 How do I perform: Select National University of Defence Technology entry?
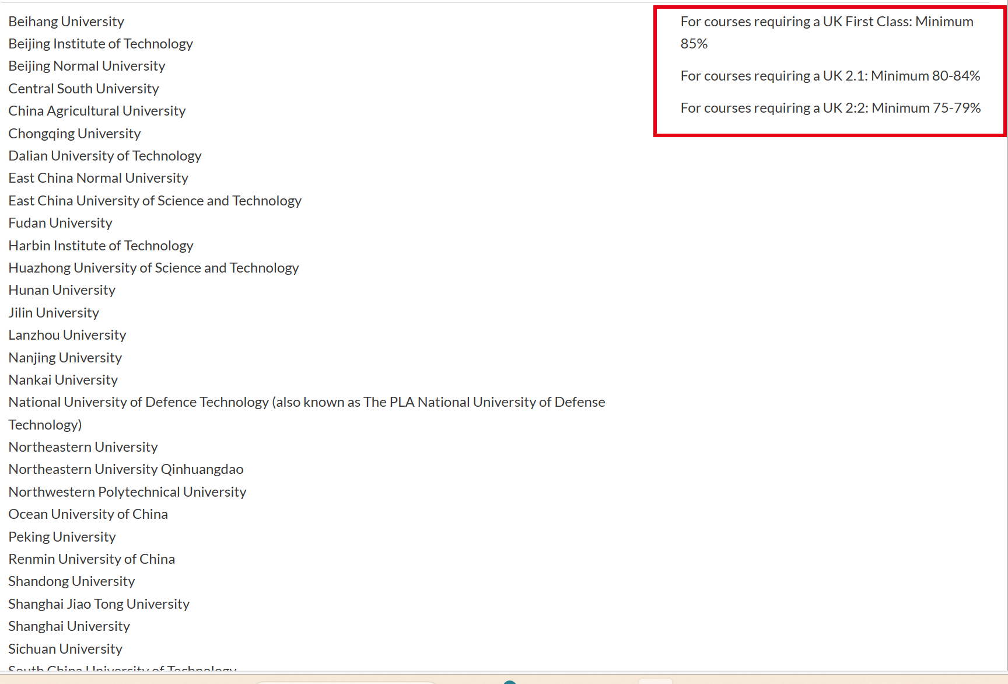[306, 402]
